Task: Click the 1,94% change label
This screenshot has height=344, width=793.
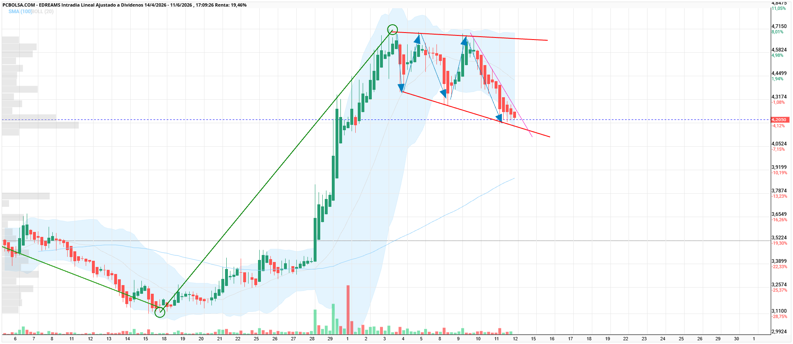Action: coord(777,79)
